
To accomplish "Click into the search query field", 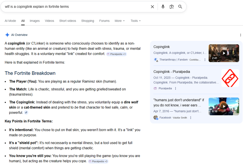I will point(76,7).
